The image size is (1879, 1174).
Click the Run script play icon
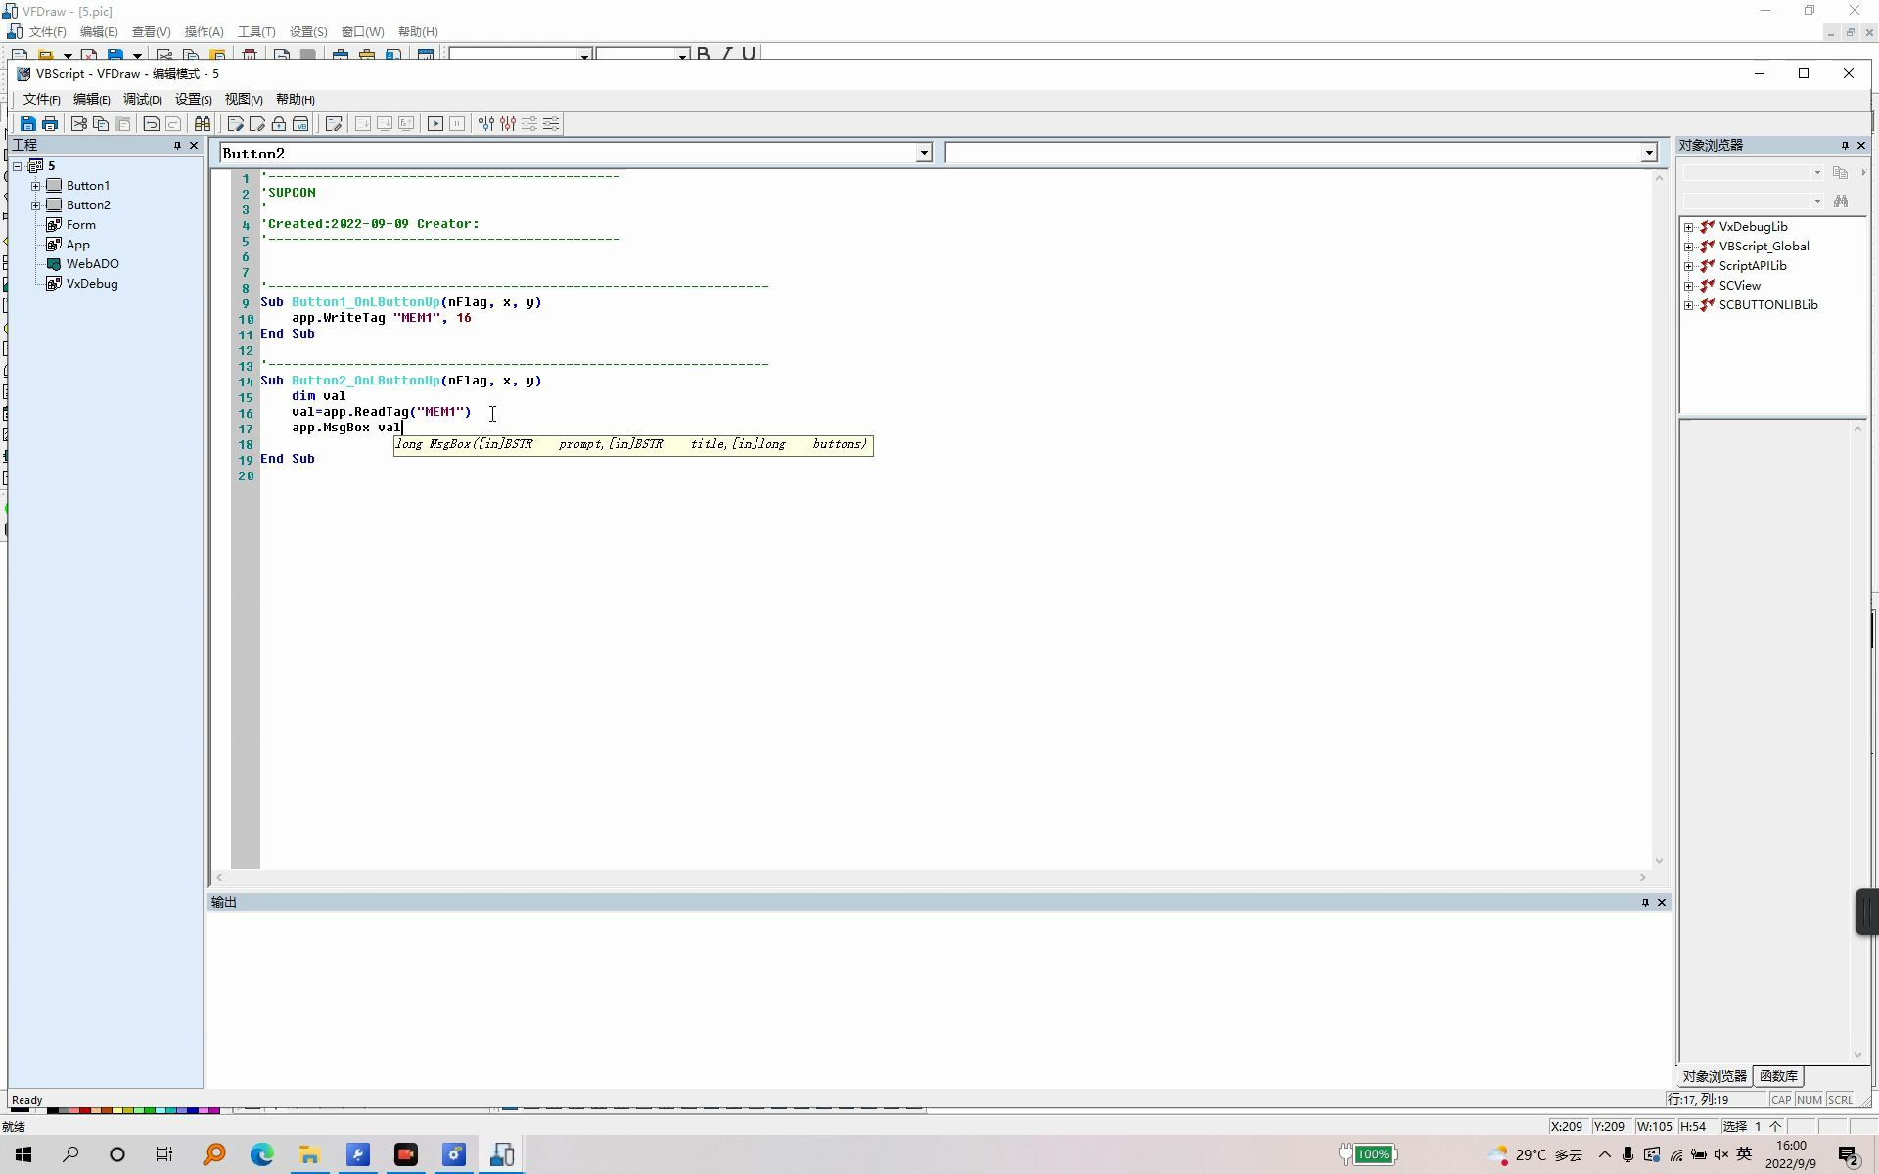pos(435,124)
